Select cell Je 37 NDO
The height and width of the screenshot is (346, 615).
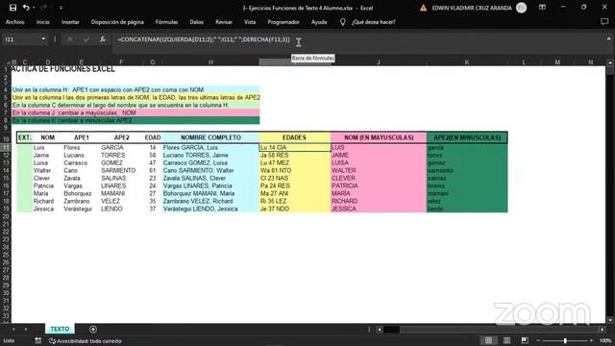pyautogui.click(x=295, y=209)
